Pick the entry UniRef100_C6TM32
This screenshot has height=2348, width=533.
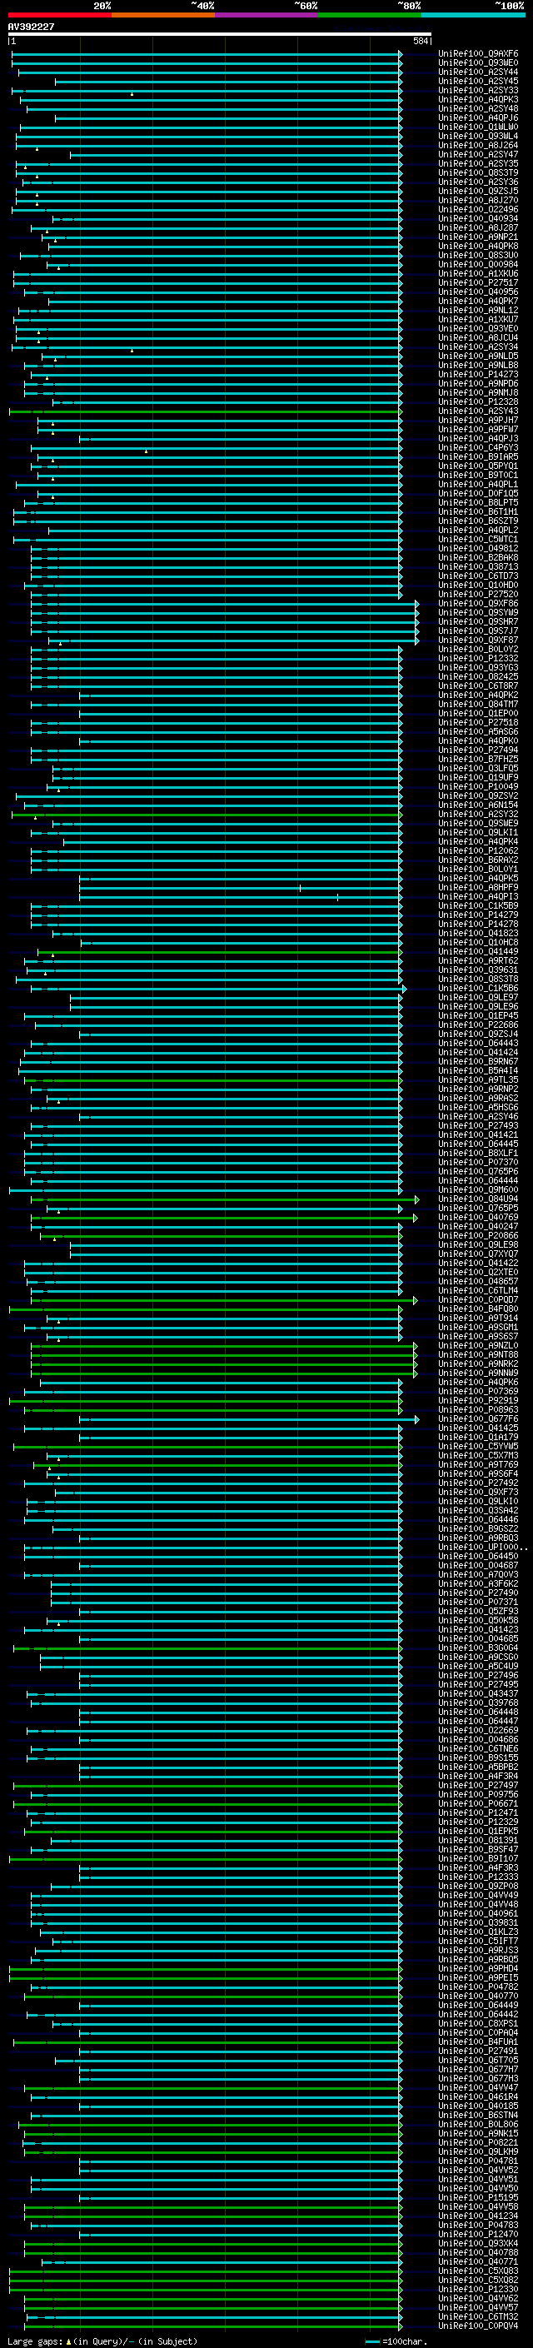tap(478, 2317)
